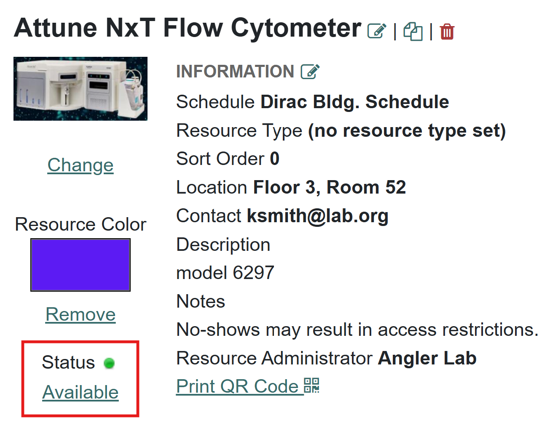Click the '(no resource type set)' value
Viewport: 550px width, 428px height.
pos(407,130)
